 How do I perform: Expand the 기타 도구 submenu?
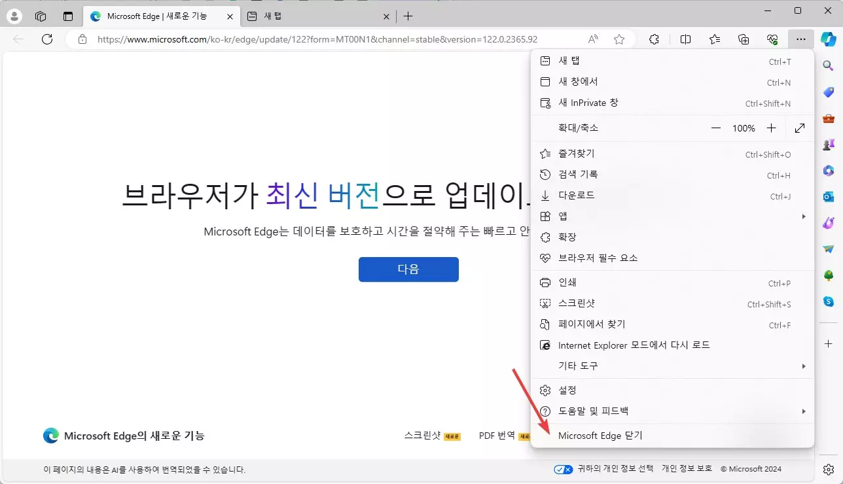(673, 366)
